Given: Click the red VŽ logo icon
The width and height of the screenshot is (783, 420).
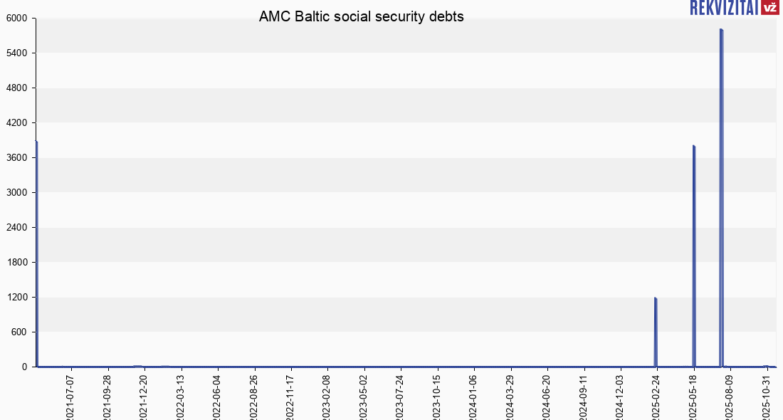Looking at the screenshot, I should [x=769, y=7].
